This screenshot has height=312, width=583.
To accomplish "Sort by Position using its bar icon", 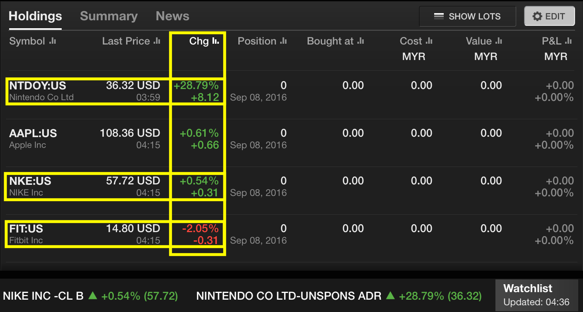I will 283,41.
